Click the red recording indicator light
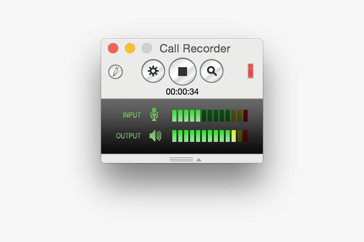364x242 pixels. click(x=251, y=71)
